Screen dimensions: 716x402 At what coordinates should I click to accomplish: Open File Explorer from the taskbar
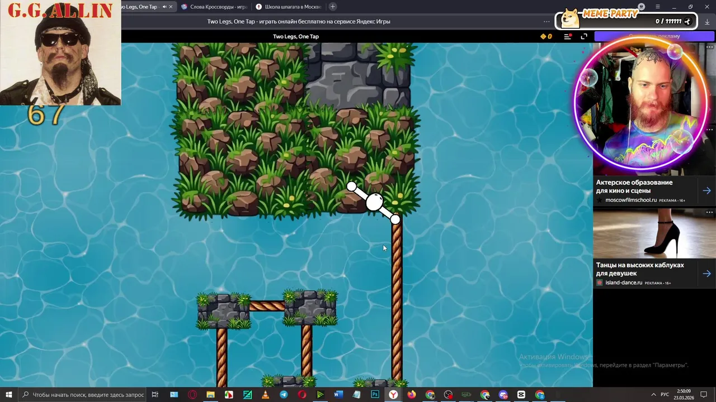pyautogui.click(x=210, y=395)
